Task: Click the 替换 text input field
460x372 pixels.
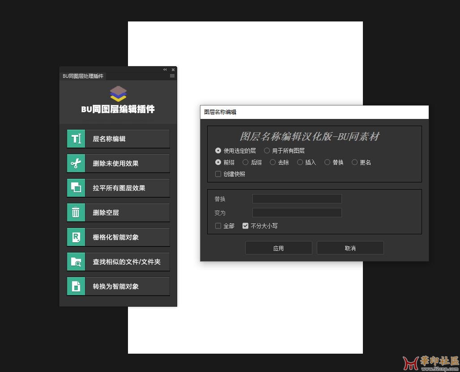Action: [x=297, y=199]
